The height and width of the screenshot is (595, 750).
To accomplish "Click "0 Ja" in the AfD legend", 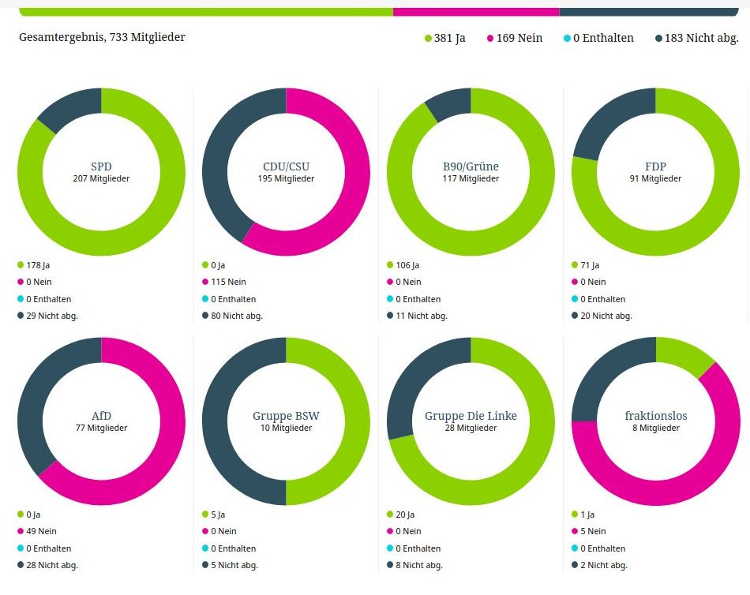I will click(x=28, y=515).
